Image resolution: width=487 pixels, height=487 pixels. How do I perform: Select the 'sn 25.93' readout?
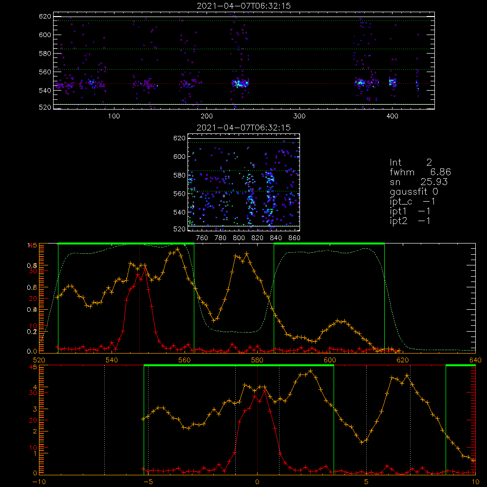click(x=419, y=182)
